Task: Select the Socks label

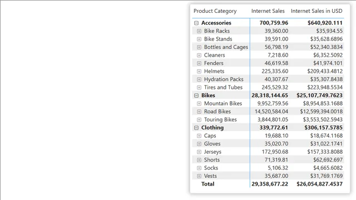Action: [211, 168]
